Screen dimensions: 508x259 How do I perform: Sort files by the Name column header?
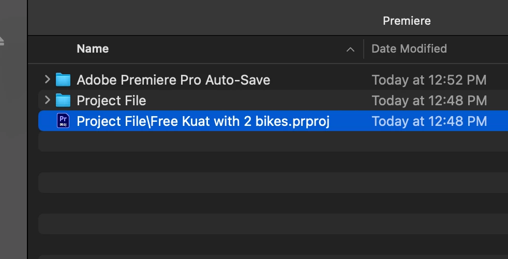(x=93, y=49)
